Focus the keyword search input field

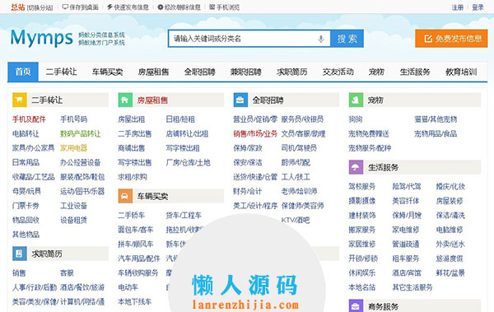pyautogui.click(x=249, y=39)
